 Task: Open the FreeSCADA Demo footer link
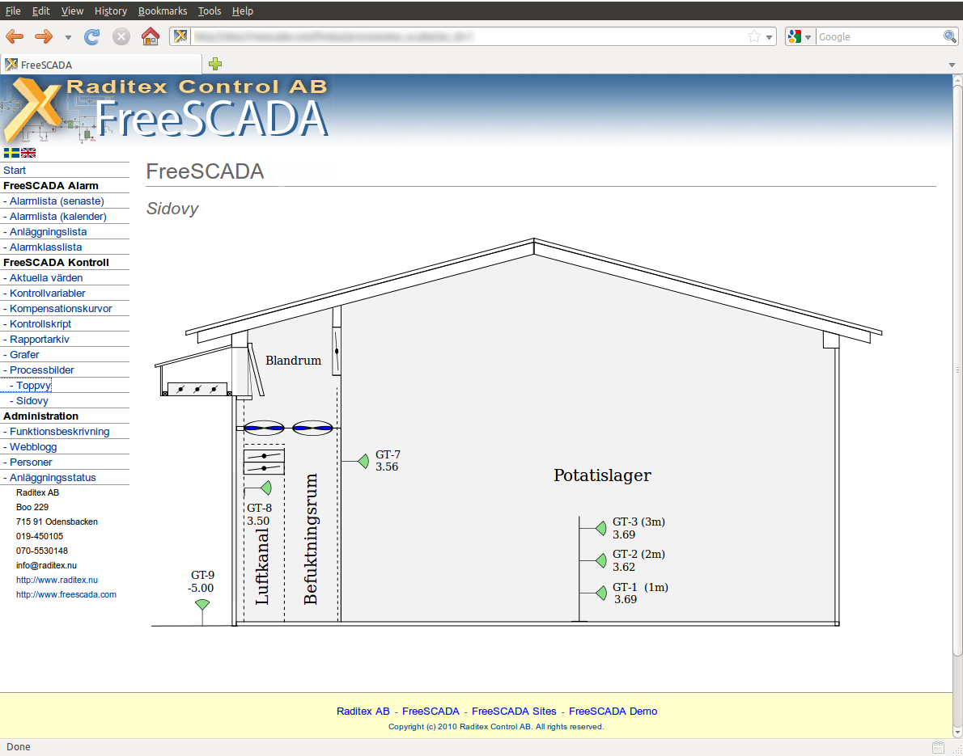613,712
